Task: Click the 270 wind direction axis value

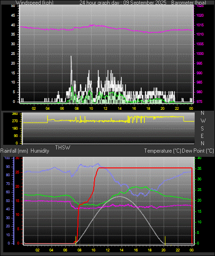Action: [x=15, y=121]
